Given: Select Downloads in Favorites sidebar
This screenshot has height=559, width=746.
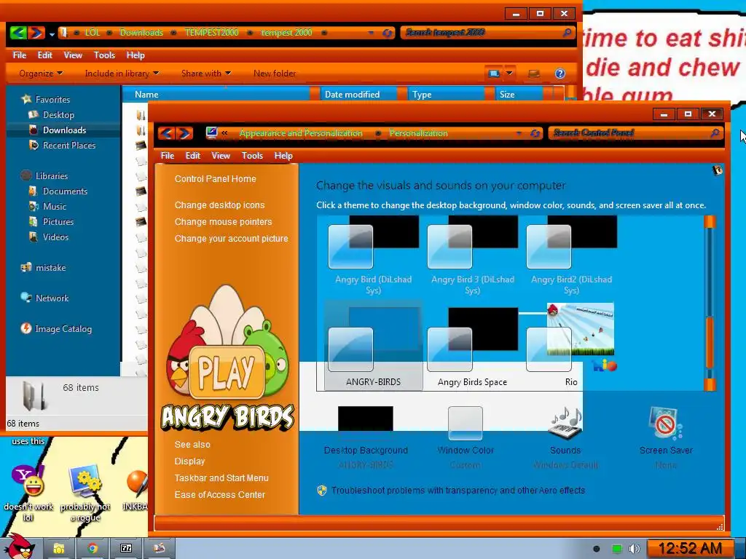Looking at the screenshot, I should pyautogui.click(x=64, y=130).
